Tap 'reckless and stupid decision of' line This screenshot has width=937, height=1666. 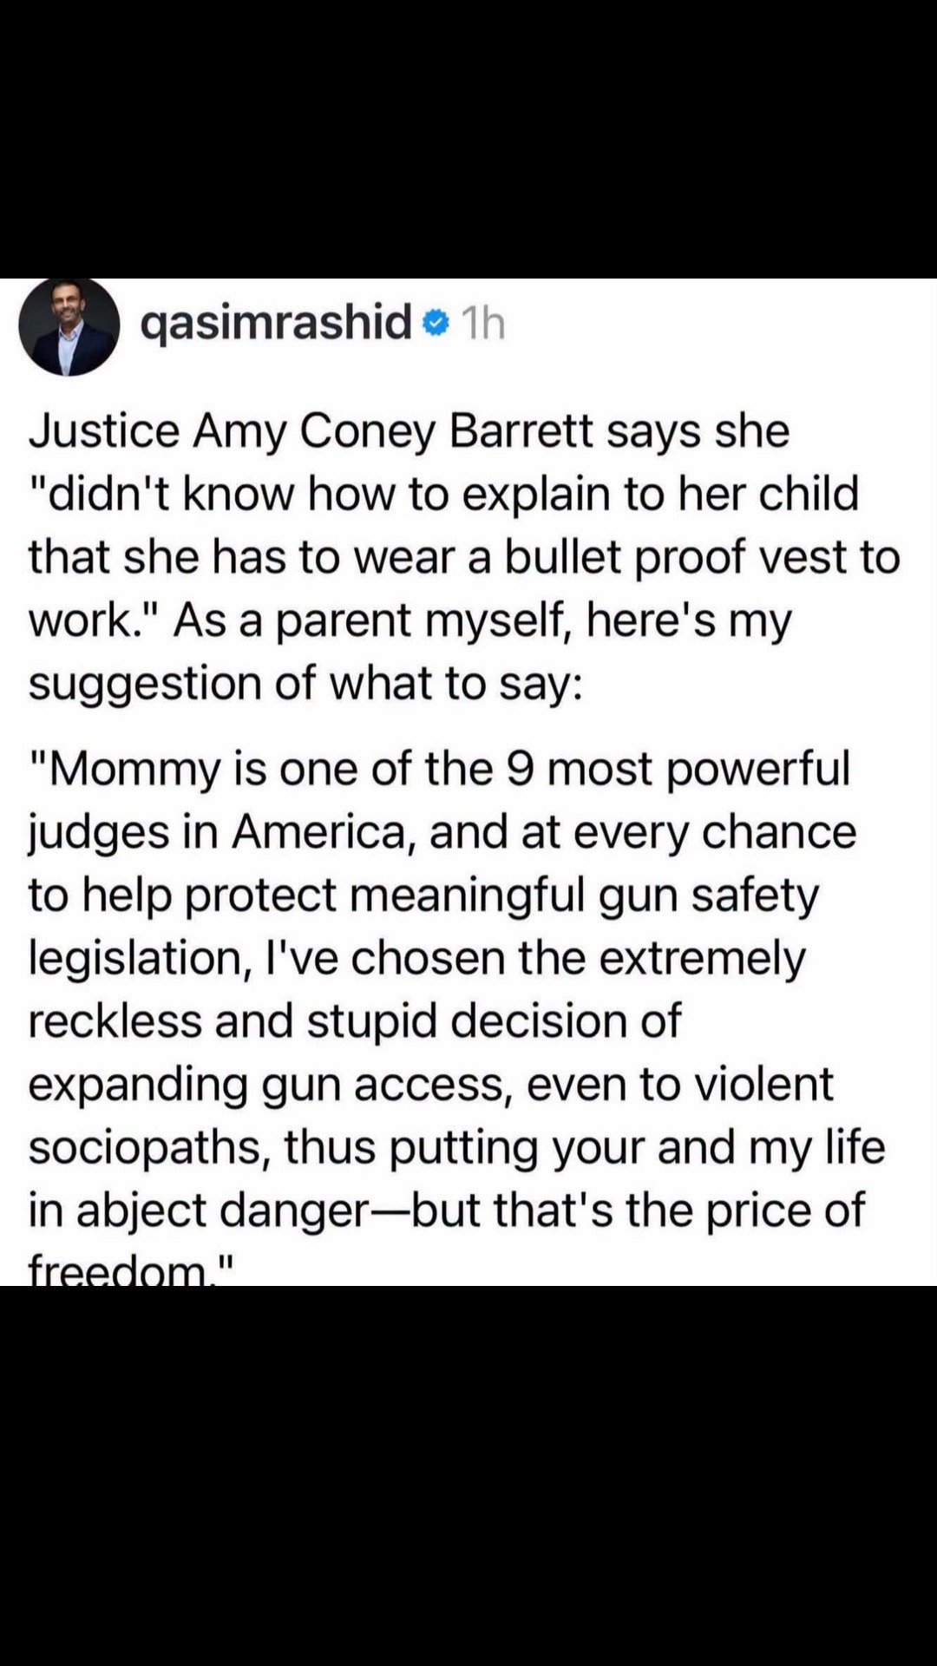[x=355, y=1020]
